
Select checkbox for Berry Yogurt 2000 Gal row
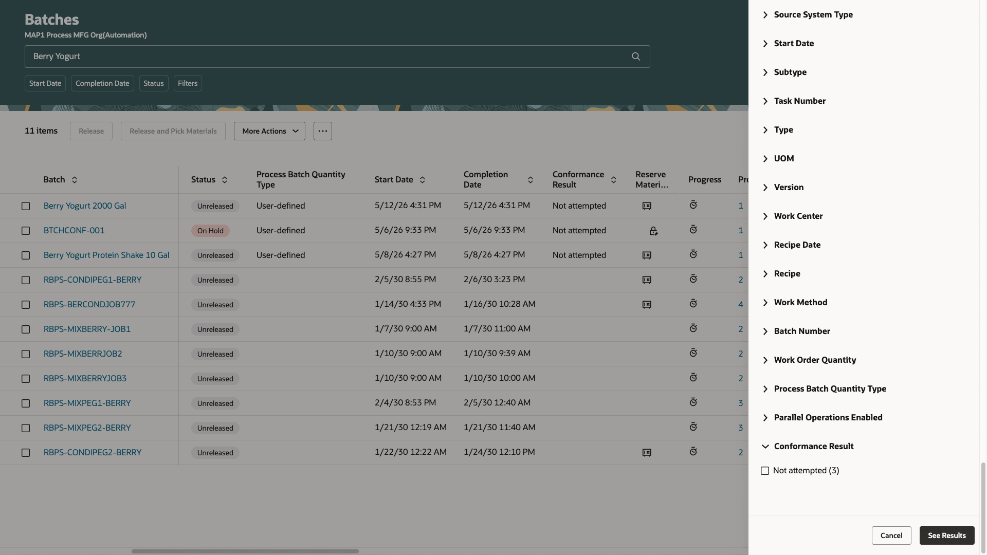pyautogui.click(x=26, y=206)
